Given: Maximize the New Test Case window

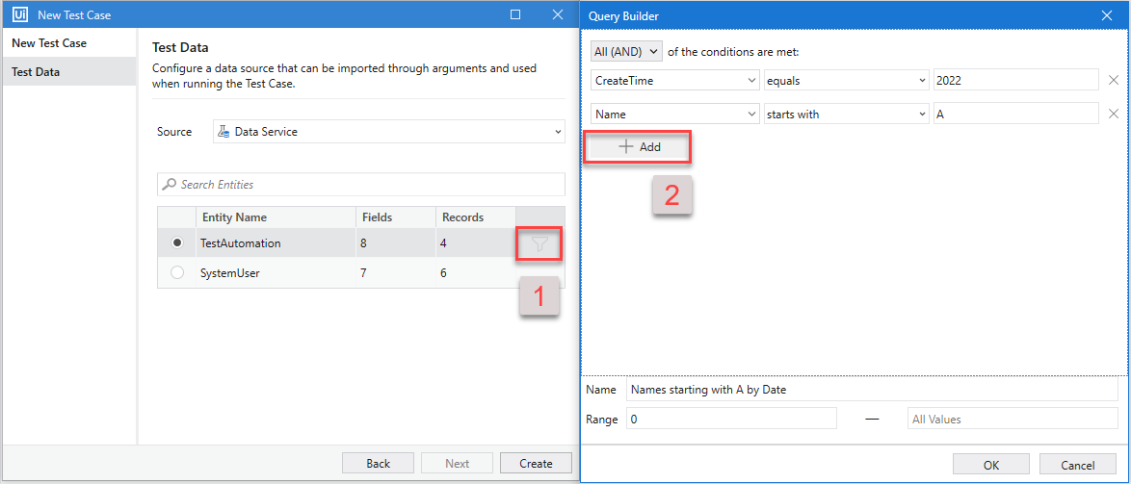Looking at the screenshot, I should [515, 14].
